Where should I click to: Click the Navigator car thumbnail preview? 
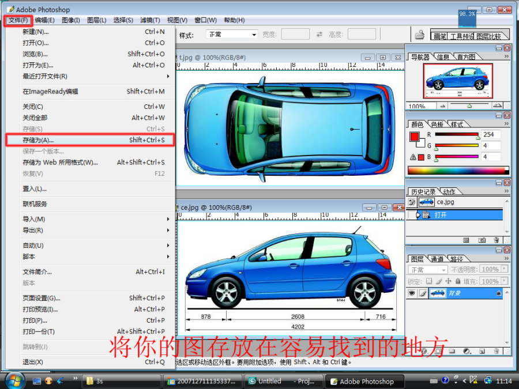point(458,81)
